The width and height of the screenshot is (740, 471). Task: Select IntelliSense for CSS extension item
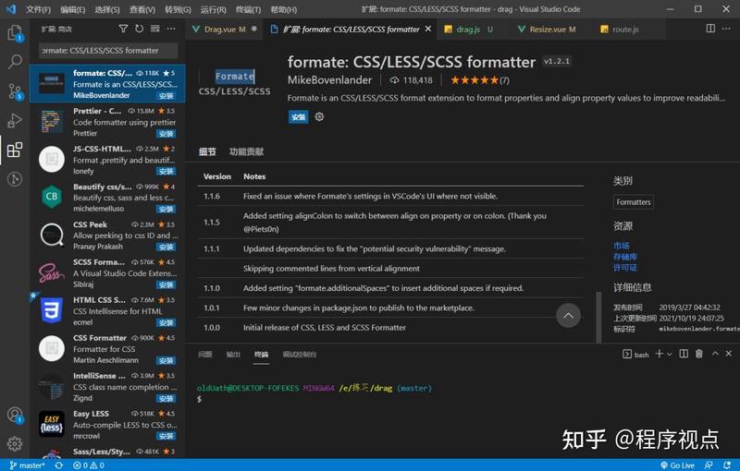pyautogui.click(x=107, y=387)
